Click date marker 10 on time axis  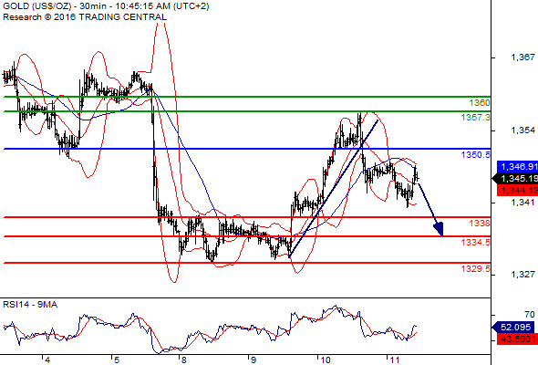(x=325, y=360)
